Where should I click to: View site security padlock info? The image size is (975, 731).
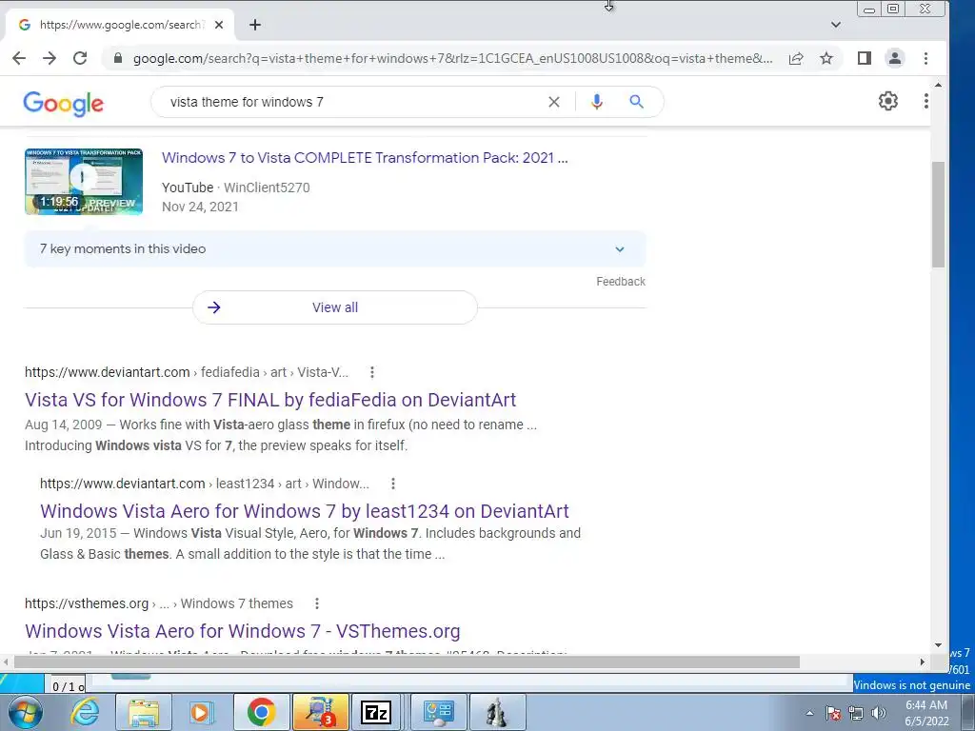click(x=118, y=58)
